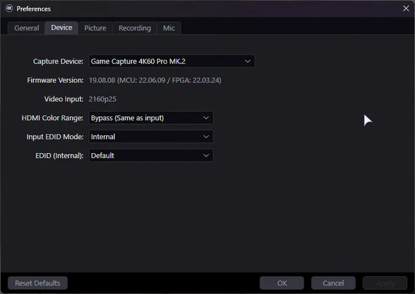
Task: Click the Capture Device label
Action: (x=58, y=62)
